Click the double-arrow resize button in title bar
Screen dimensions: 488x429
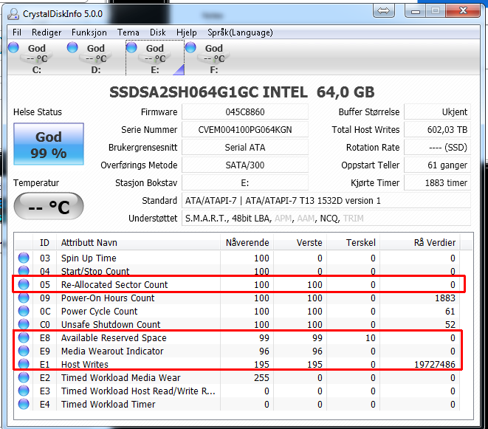coord(383,11)
